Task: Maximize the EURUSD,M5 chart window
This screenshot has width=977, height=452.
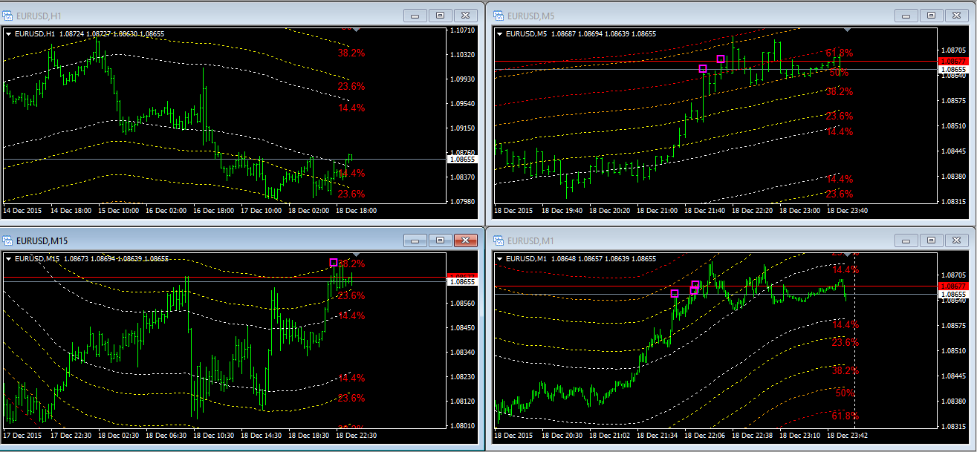Action: (930, 15)
